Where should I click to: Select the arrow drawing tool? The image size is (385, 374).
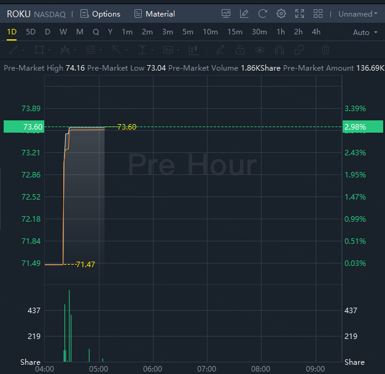(117, 50)
